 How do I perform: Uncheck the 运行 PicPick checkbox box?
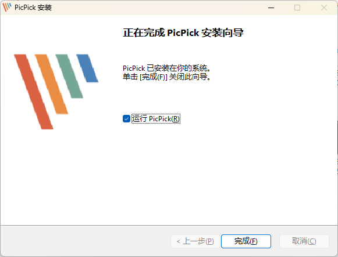coord(126,118)
